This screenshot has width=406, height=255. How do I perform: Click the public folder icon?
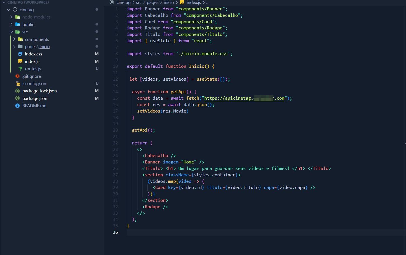coord(18,24)
